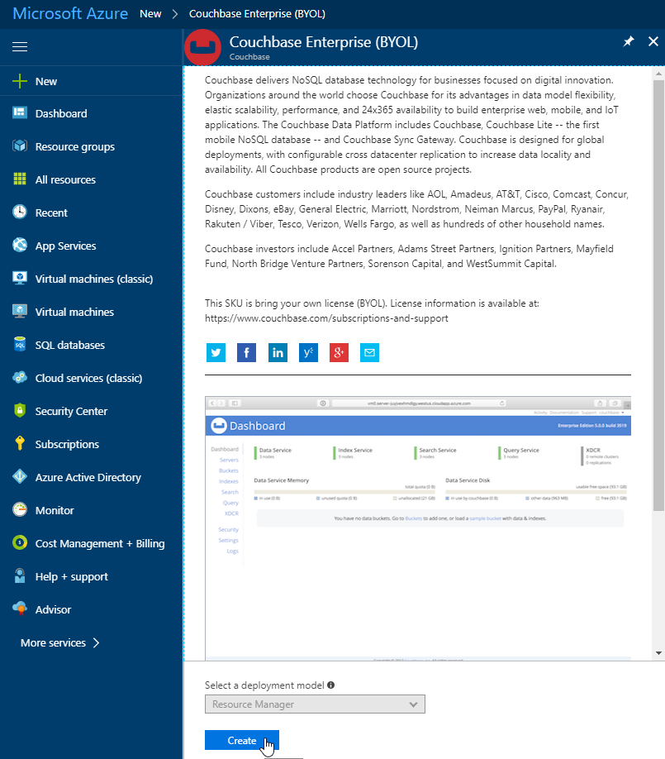Image resolution: width=665 pixels, height=759 pixels.
Task: Click Cost Management + Billing label
Action: [x=100, y=543]
